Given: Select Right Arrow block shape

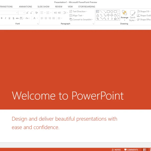Looking at the screenshot, I should pyautogui.click(x=108, y=15).
